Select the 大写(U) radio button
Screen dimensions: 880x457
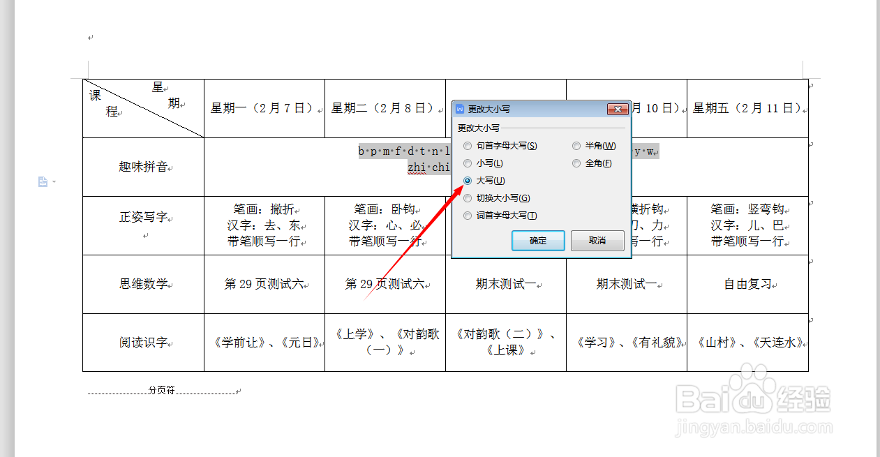pyautogui.click(x=468, y=180)
